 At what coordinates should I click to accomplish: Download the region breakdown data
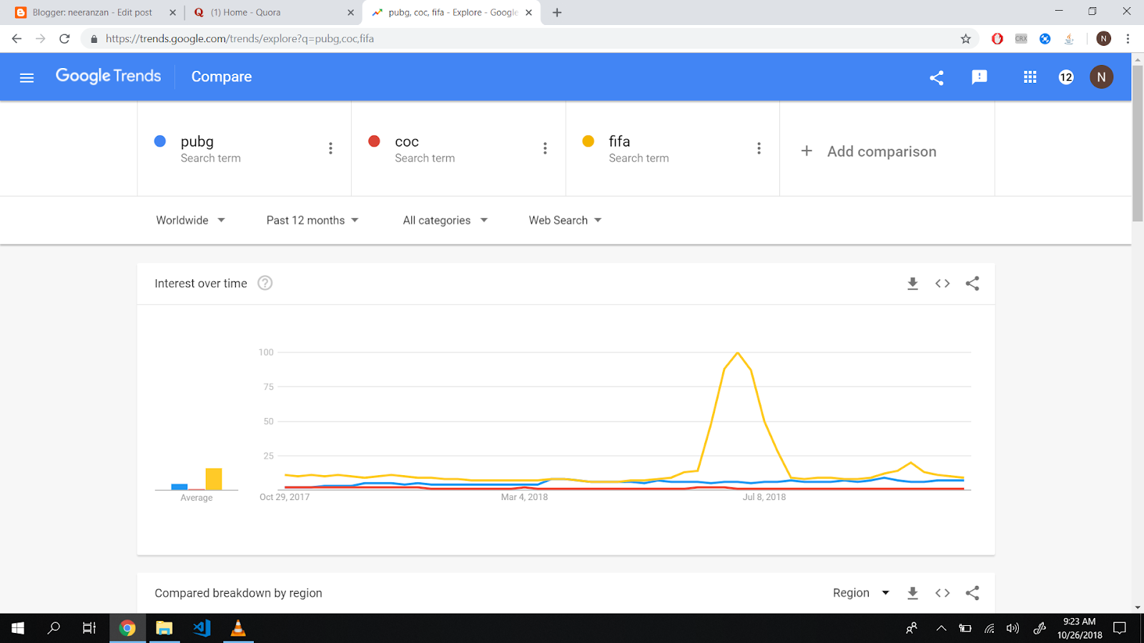[x=912, y=593]
